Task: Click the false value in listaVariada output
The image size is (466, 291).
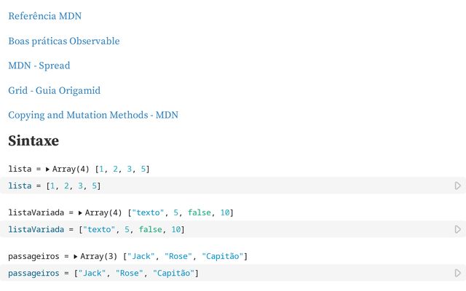Action: (x=199, y=212)
